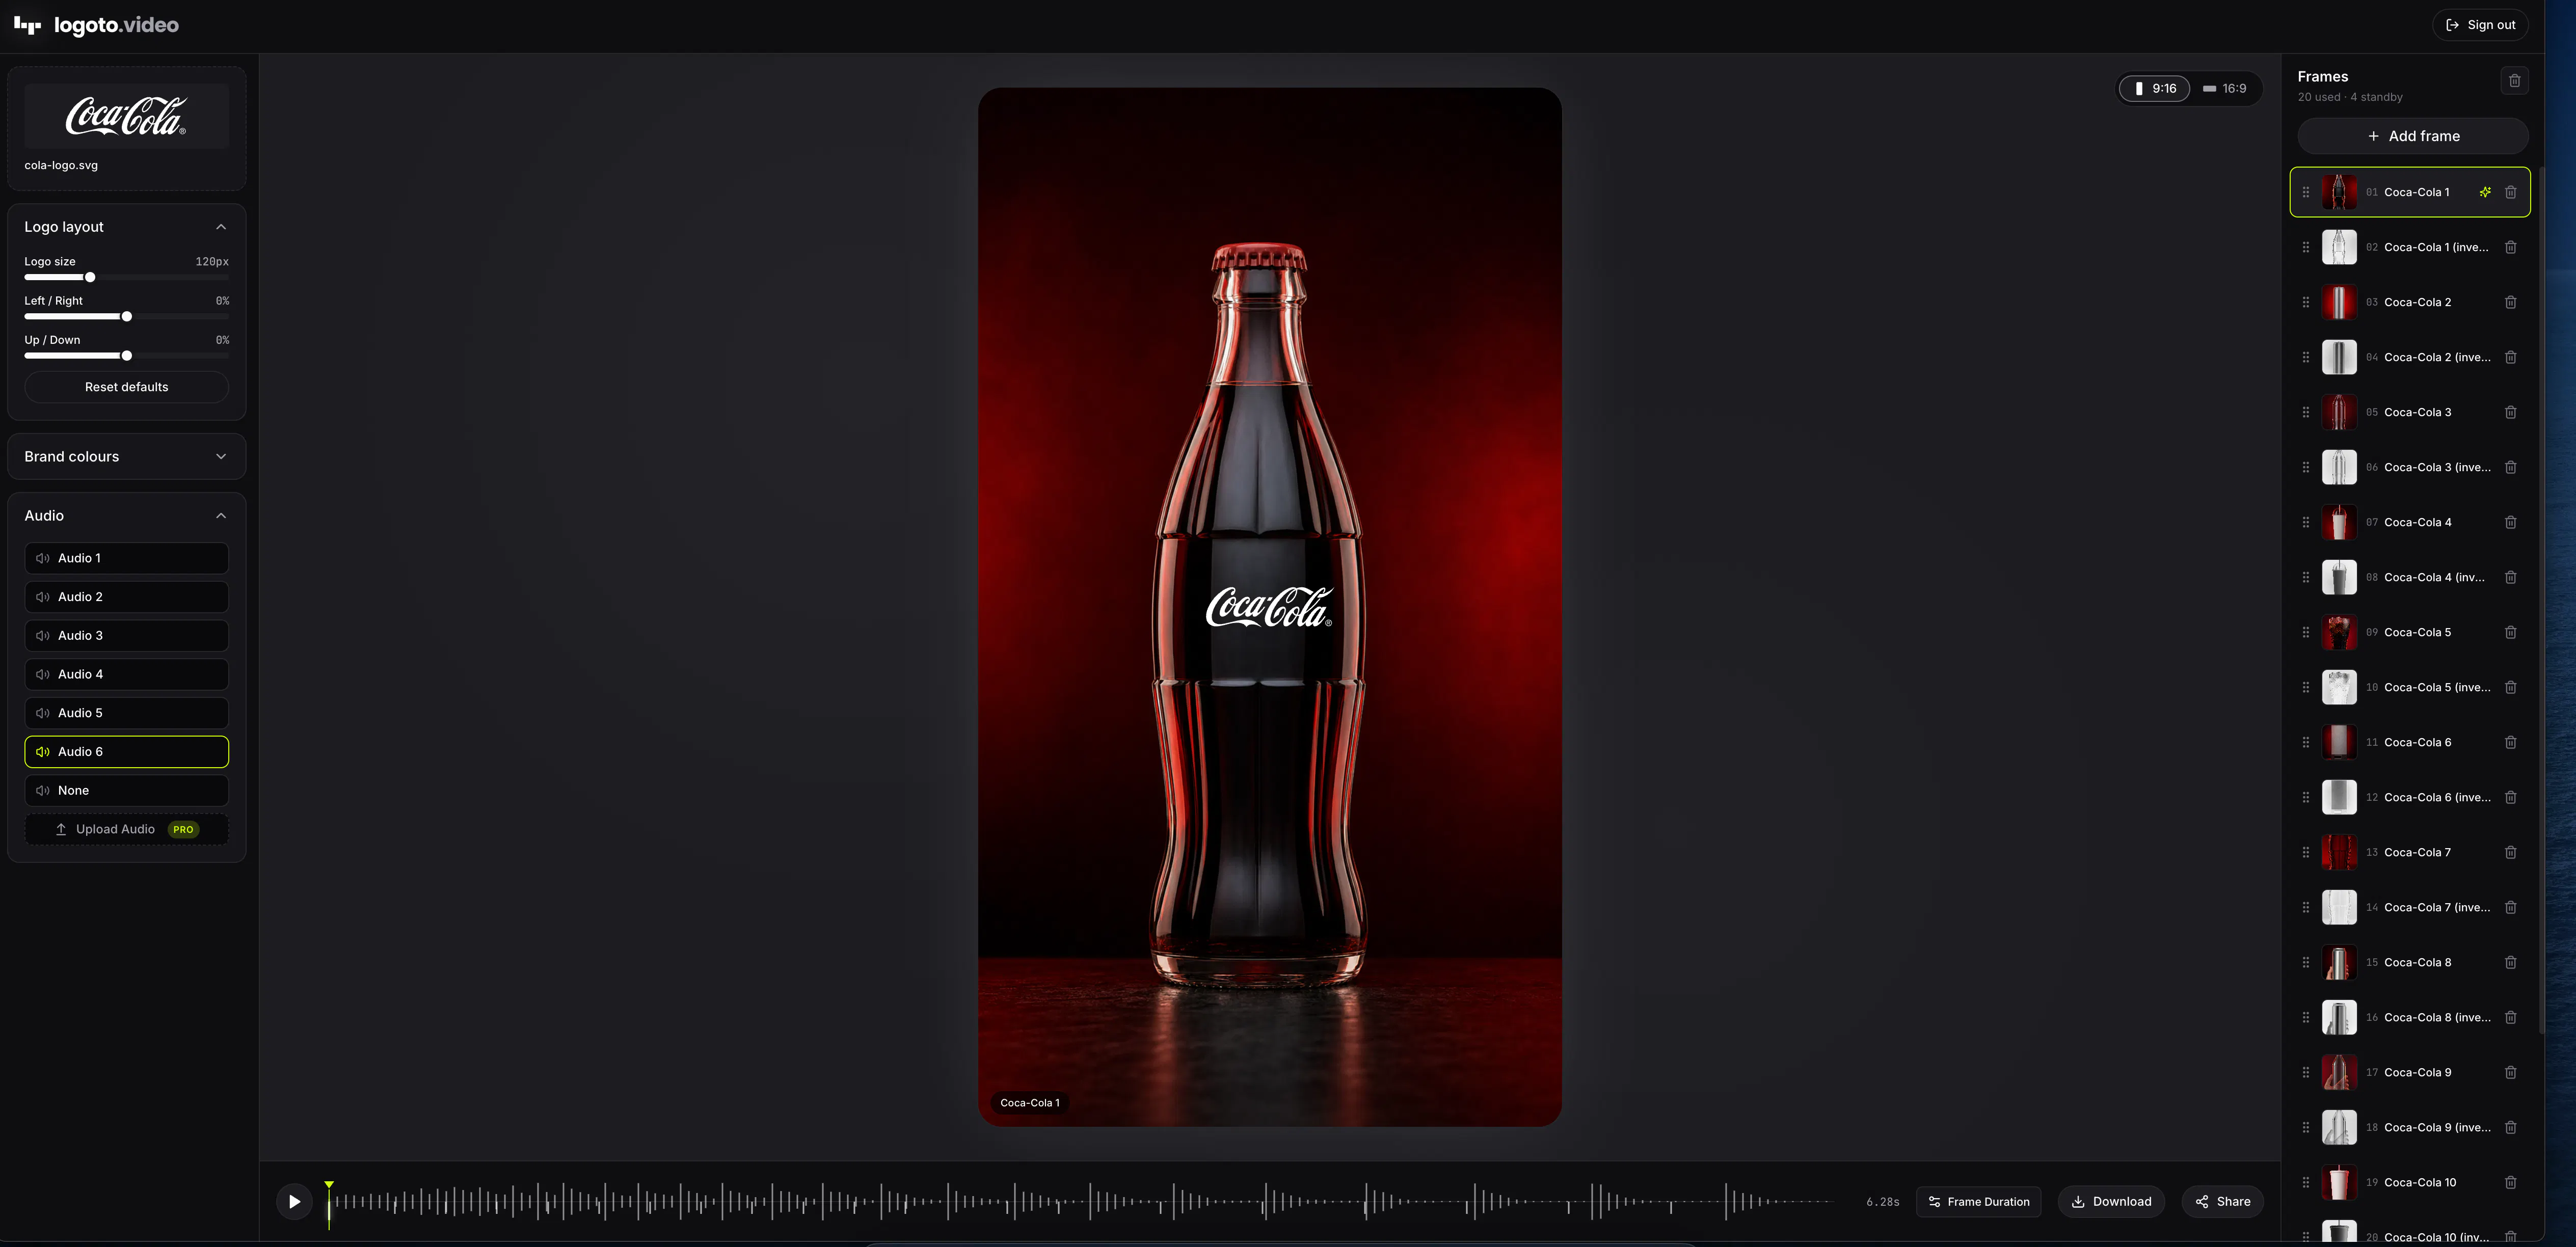Delete the Coca-Cola 5 (inverted) frame
This screenshot has width=2576, height=1247.
2510,687
